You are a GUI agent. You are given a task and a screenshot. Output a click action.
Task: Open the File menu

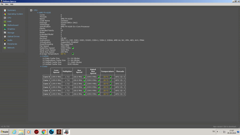2,4
